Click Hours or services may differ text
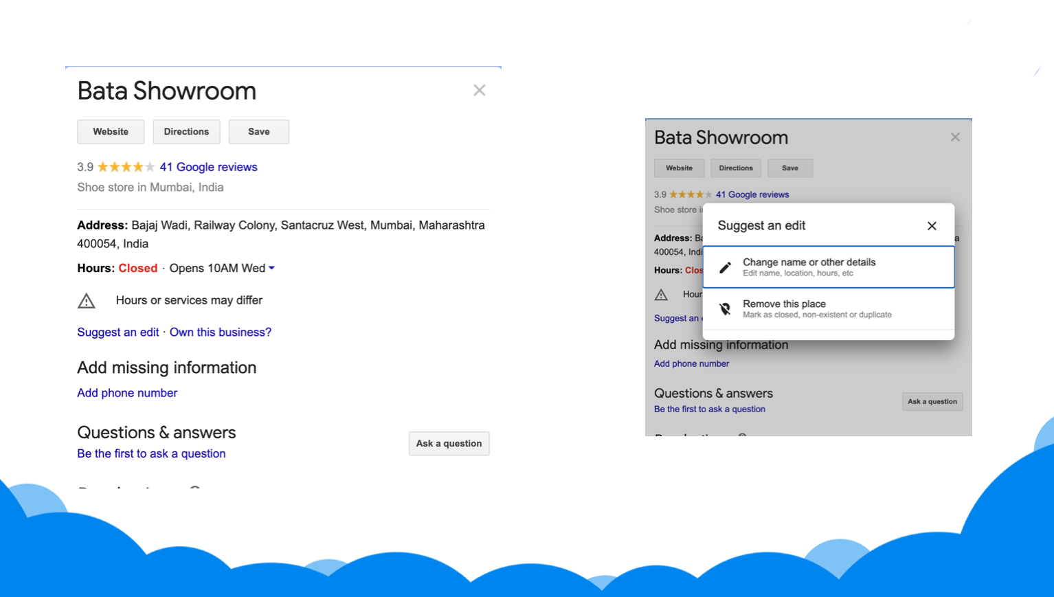The image size is (1054, 597). point(189,300)
